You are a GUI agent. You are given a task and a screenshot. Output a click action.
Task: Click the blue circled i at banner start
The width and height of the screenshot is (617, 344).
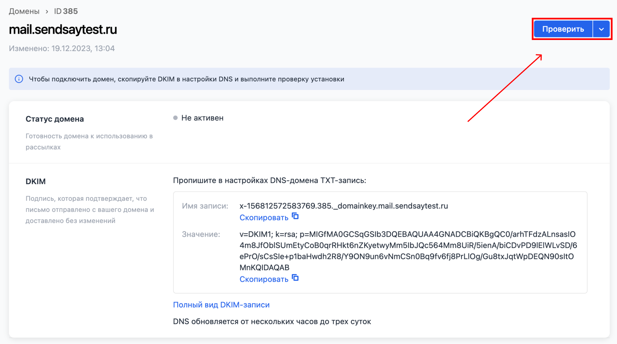point(19,79)
